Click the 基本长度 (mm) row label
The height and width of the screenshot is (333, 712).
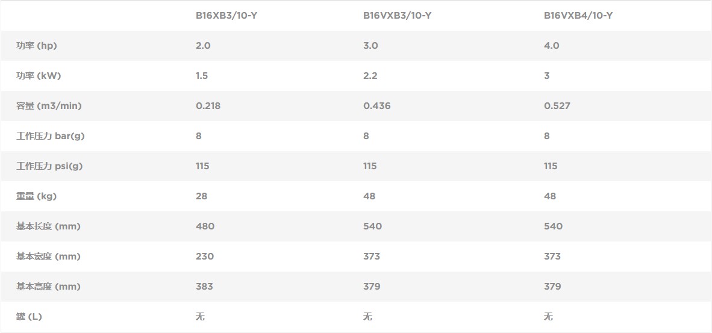pos(48,226)
